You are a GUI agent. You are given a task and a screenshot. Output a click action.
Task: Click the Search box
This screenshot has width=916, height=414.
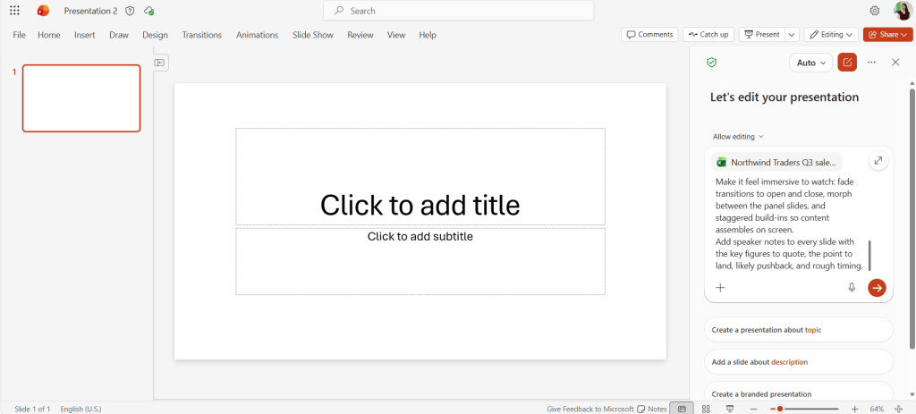(x=459, y=11)
